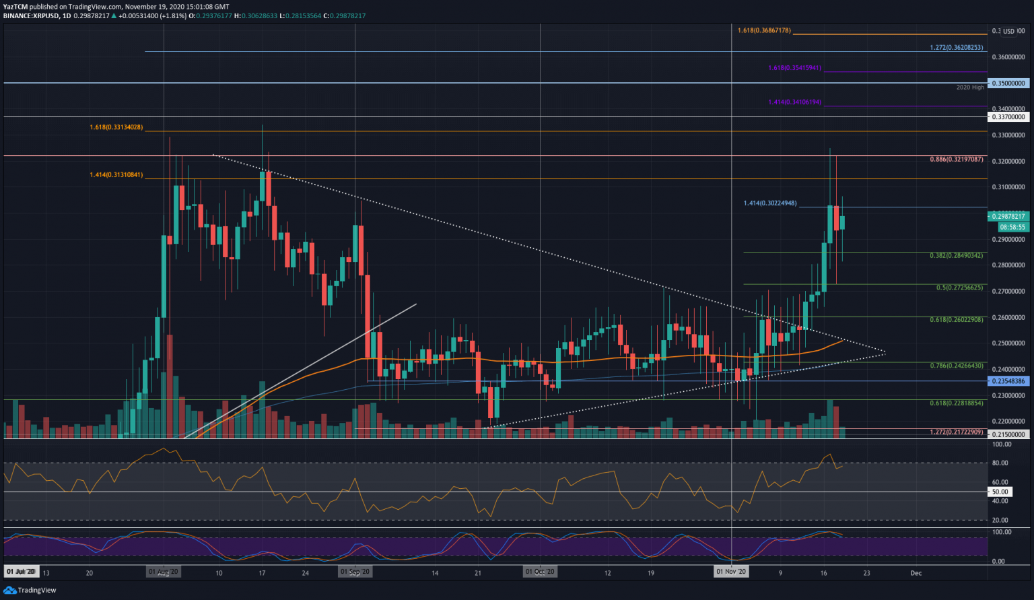
Task: Click the 01 Aug '20 date marker
Action: coord(164,572)
